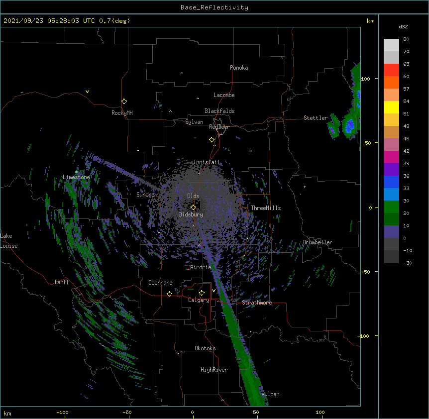This screenshot has height=419, width=429.
Task: Pick the red 65-60 dBZ legend swatch
Action: pyautogui.click(x=391, y=70)
